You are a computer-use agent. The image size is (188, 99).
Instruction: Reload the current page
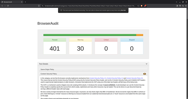8,6
